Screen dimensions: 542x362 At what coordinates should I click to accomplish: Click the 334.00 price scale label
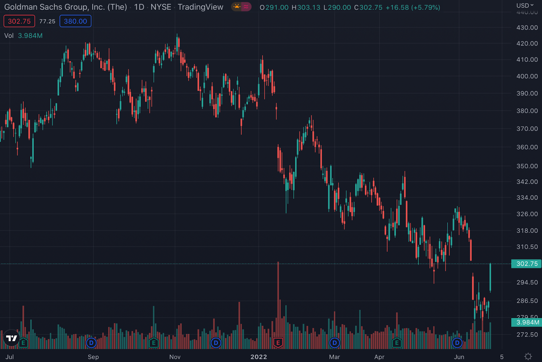click(527, 198)
